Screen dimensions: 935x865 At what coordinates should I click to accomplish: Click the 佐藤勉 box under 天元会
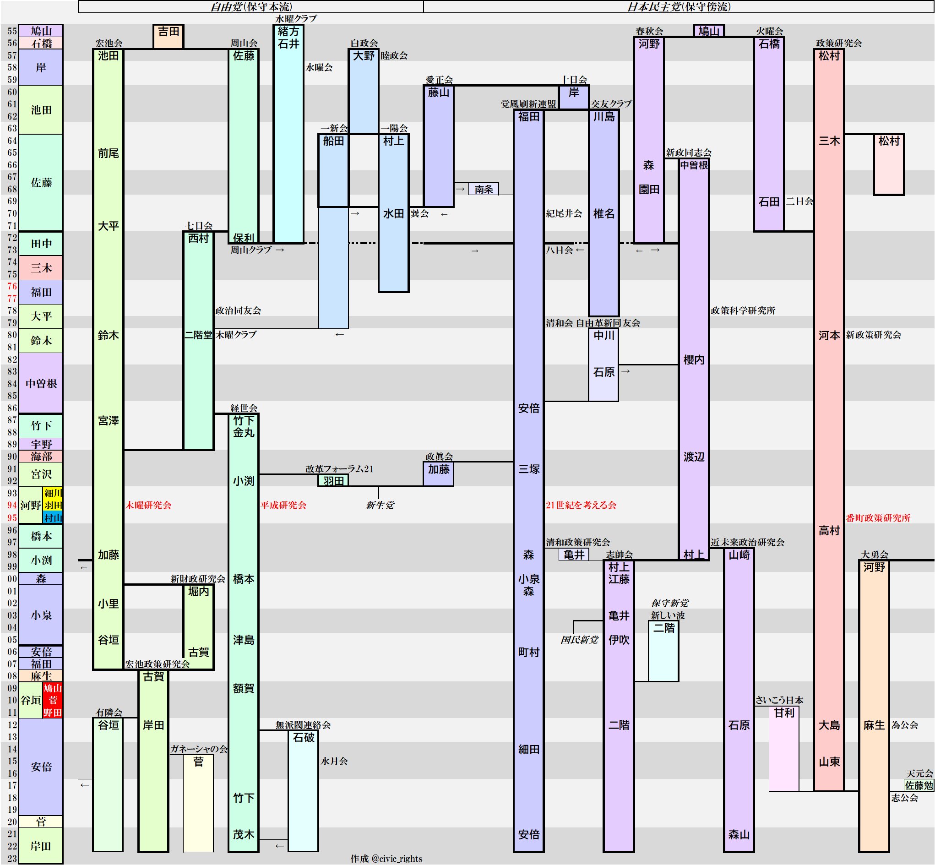pyautogui.click(x=919, y=785)
